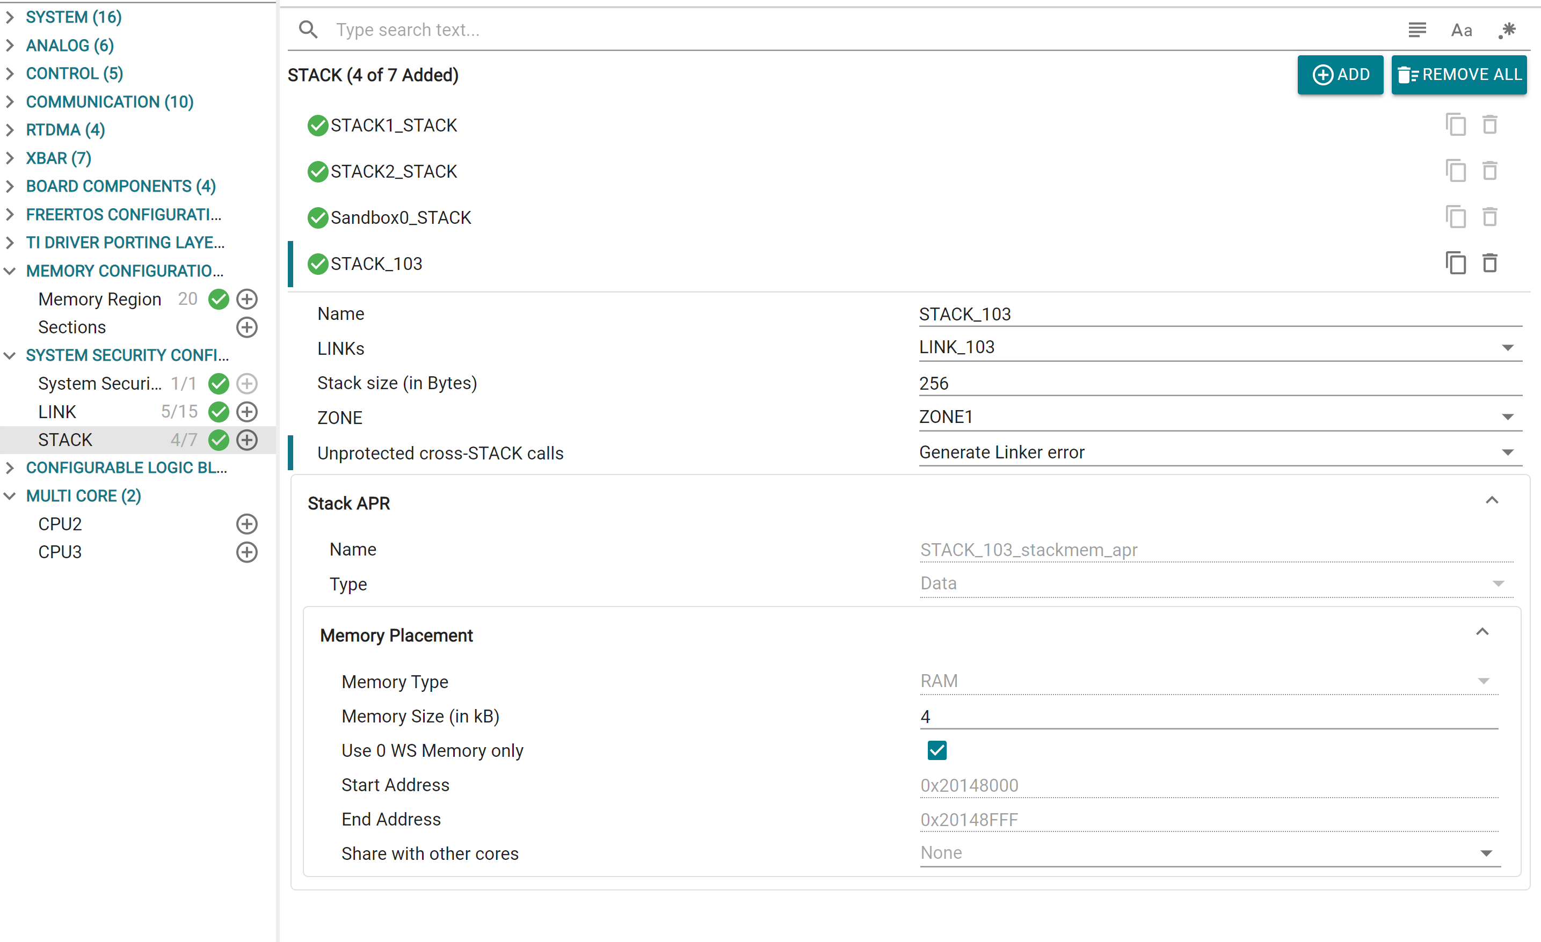Add a new LINK instance
Screen dimensions: 1541x942
(247, 411)
